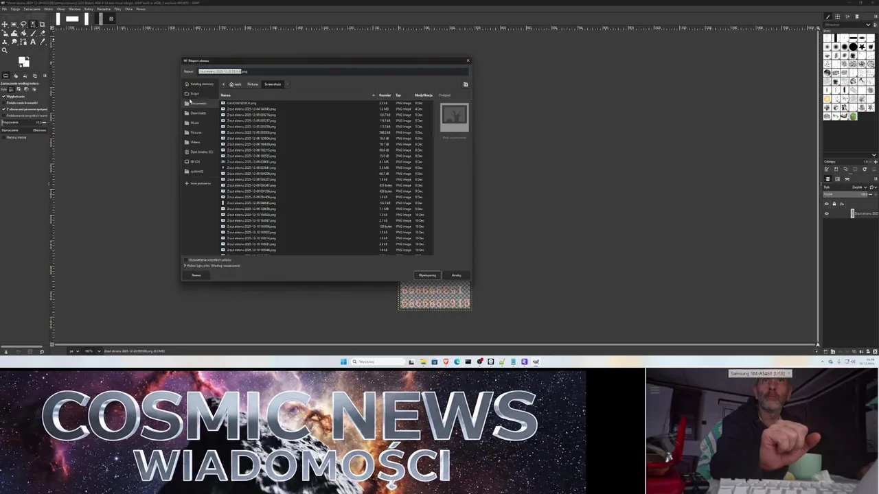Select the Eraser tool

[42, 33]
